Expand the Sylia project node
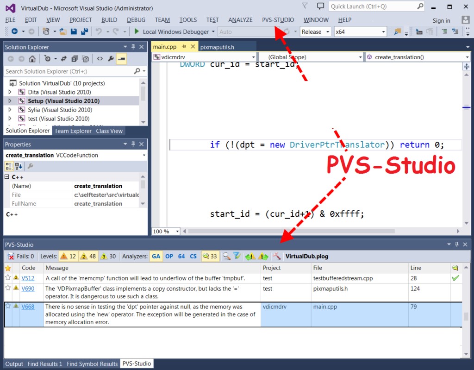Image resolution: width=474 pixels, height=370 pixels. tap(10, 109)
